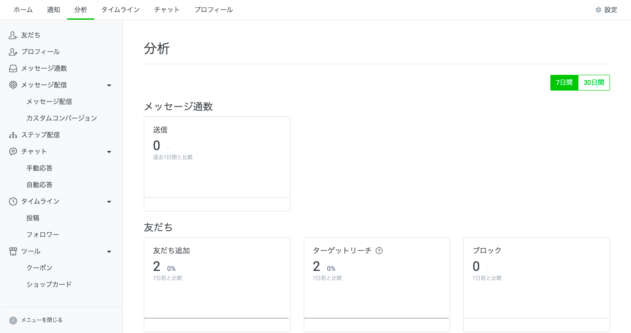This screenshot has width=631, height=333.
Task: Click the メッセージ通数 inbox tray icon
Action: pyautogui.click(x=13, y=68)
